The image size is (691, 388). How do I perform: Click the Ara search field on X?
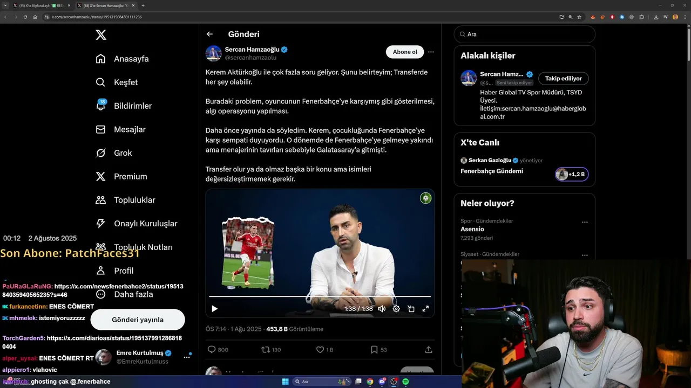[x=525, y=34]
